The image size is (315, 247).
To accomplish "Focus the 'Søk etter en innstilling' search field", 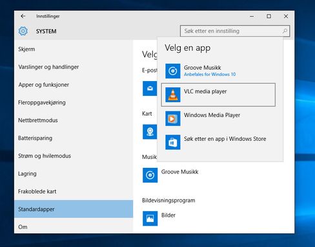I will [x=235, y=31].
